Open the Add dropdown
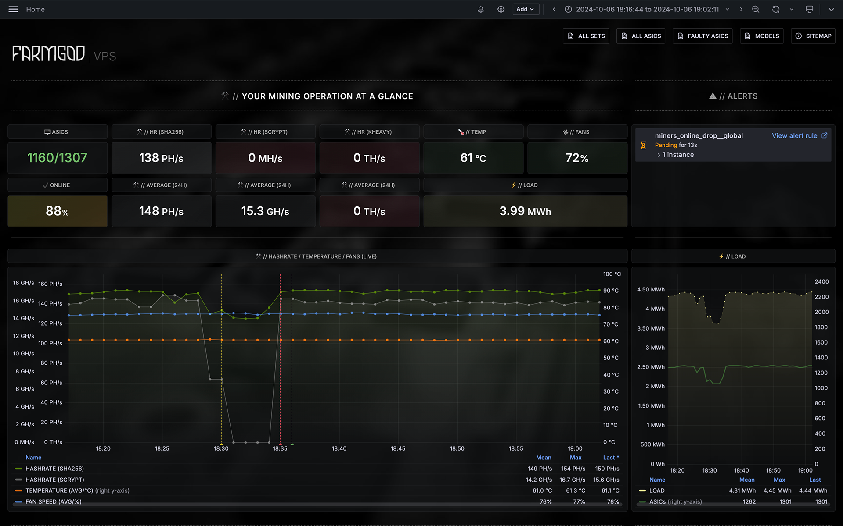843x526 pixels. pos(526,9)
